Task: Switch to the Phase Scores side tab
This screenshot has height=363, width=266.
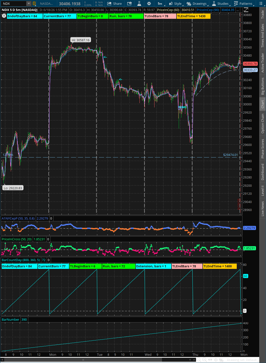Action: (x=262, y=148)
